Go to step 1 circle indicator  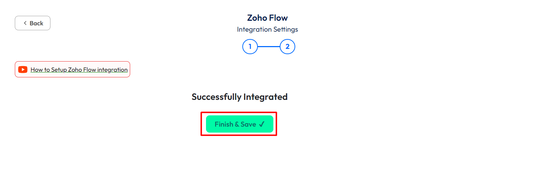pyautogui.click(x=250, y=47)
